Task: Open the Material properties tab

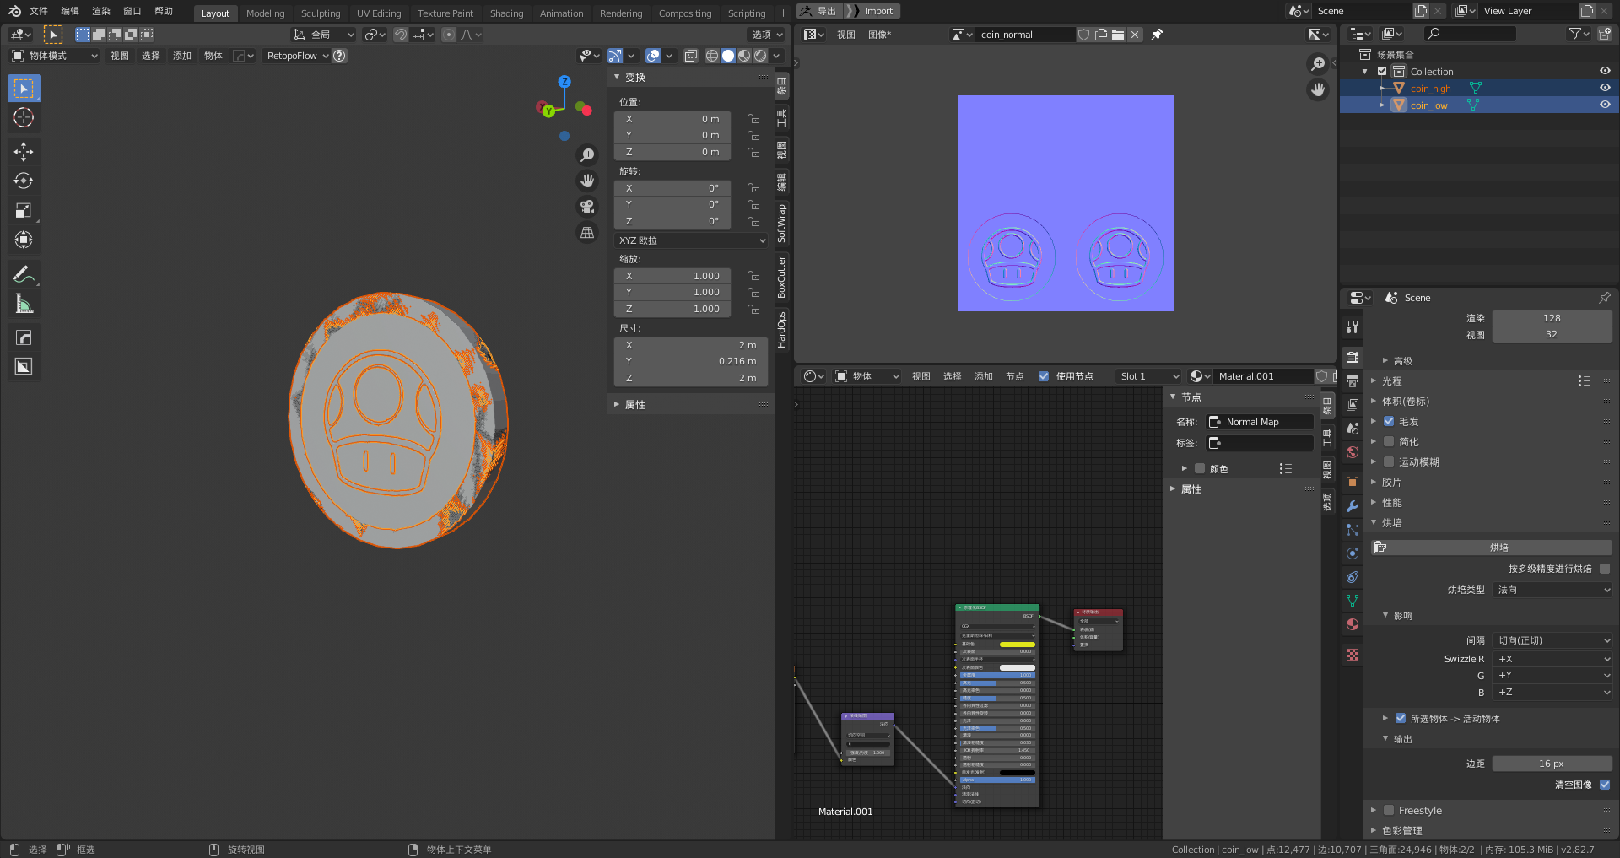Action: tap(1353, 624)
